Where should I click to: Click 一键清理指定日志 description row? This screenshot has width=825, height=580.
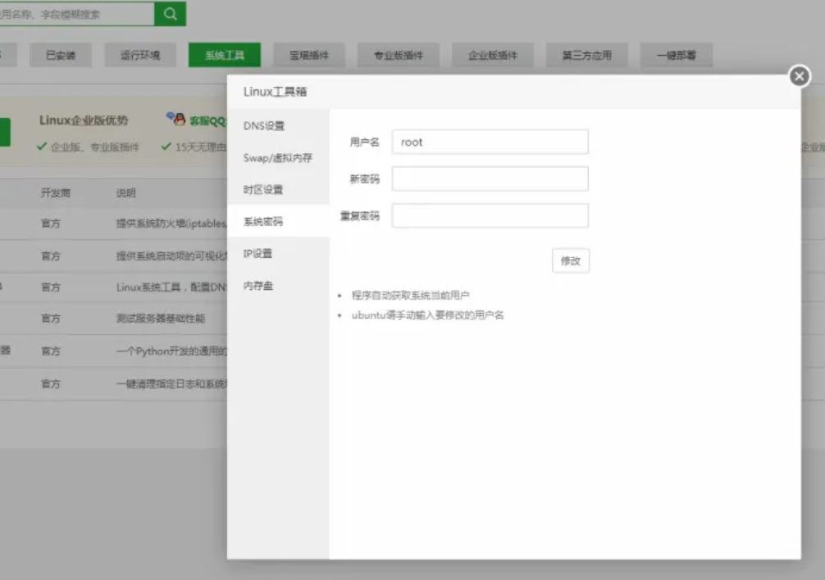tap(171, 384)
